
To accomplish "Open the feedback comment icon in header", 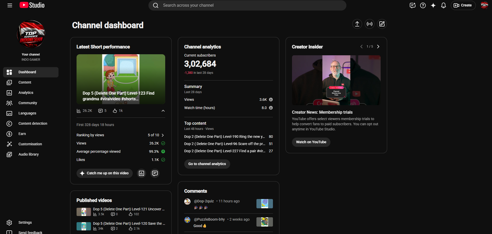I will (x=413, y=5).
